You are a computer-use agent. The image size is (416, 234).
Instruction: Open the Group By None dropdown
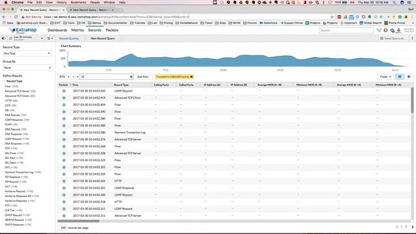[27, 68]
